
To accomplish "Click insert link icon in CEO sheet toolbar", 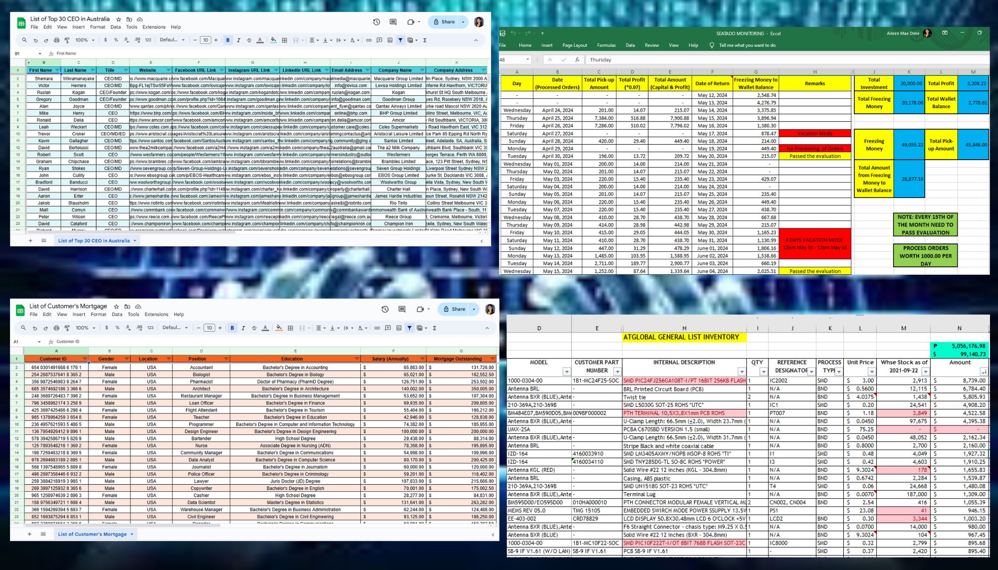I will pos(369,40).
